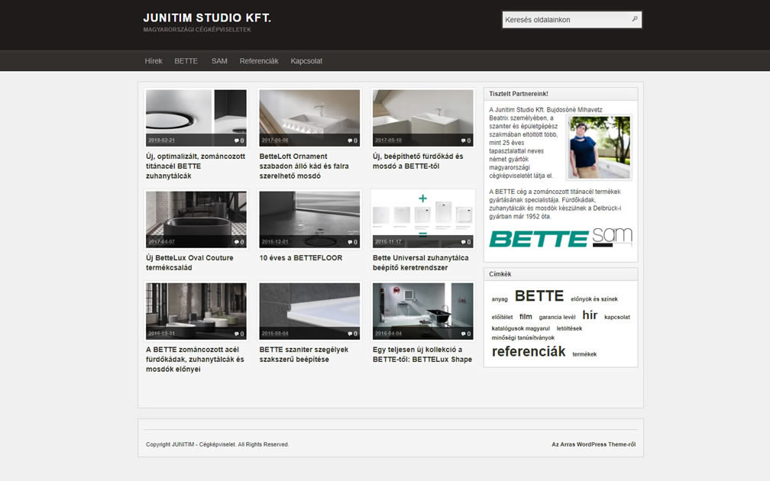This screenshot has height=481, width=770.
Task: Click into the 'Keresés oldalainkon' search field
Action: (x=566, y=20)
